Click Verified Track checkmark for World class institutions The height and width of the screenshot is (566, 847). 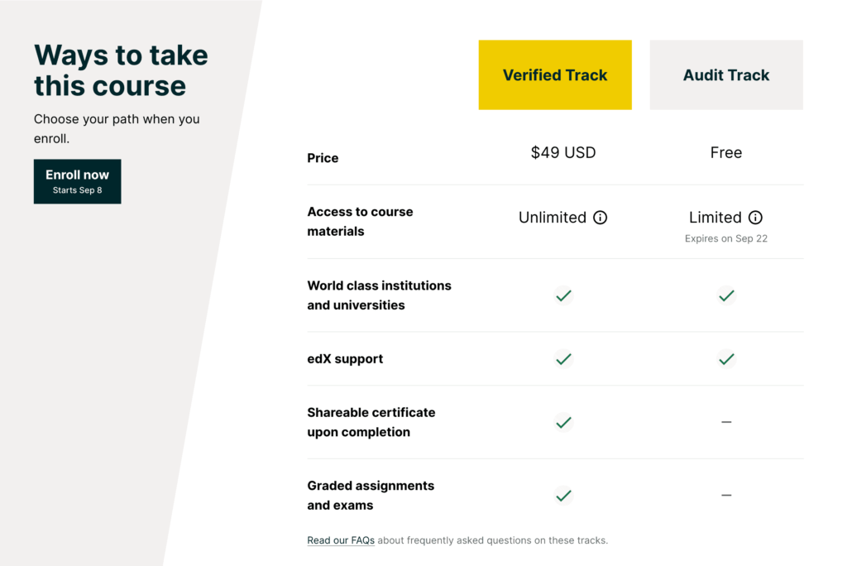[563, 295]
